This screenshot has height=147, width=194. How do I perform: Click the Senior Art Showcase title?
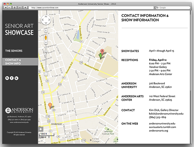pyautogui.click(x=19, y=29)
